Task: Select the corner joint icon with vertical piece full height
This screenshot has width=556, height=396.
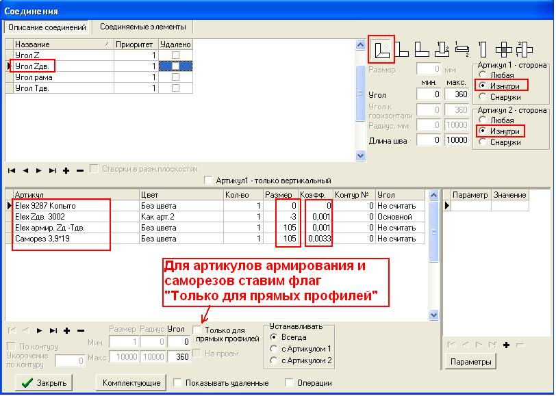Action: point(402,50)
